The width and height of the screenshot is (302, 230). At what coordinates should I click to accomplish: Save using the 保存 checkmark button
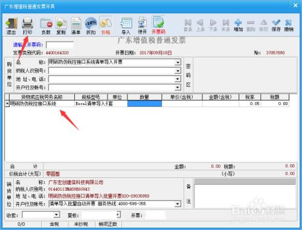(276, 25)
